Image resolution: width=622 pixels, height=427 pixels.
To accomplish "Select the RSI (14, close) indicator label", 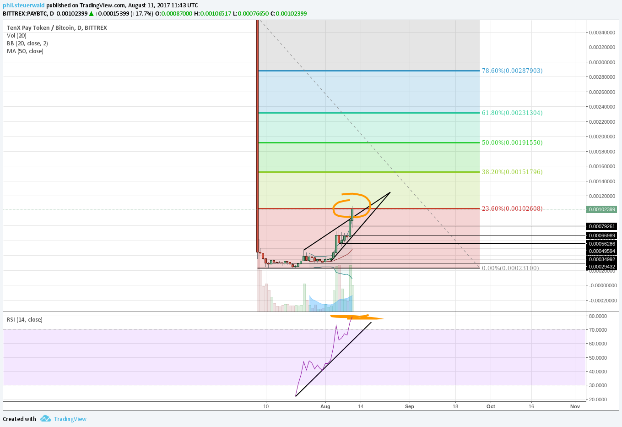I will pyautogui.click(x=25, y=319).
